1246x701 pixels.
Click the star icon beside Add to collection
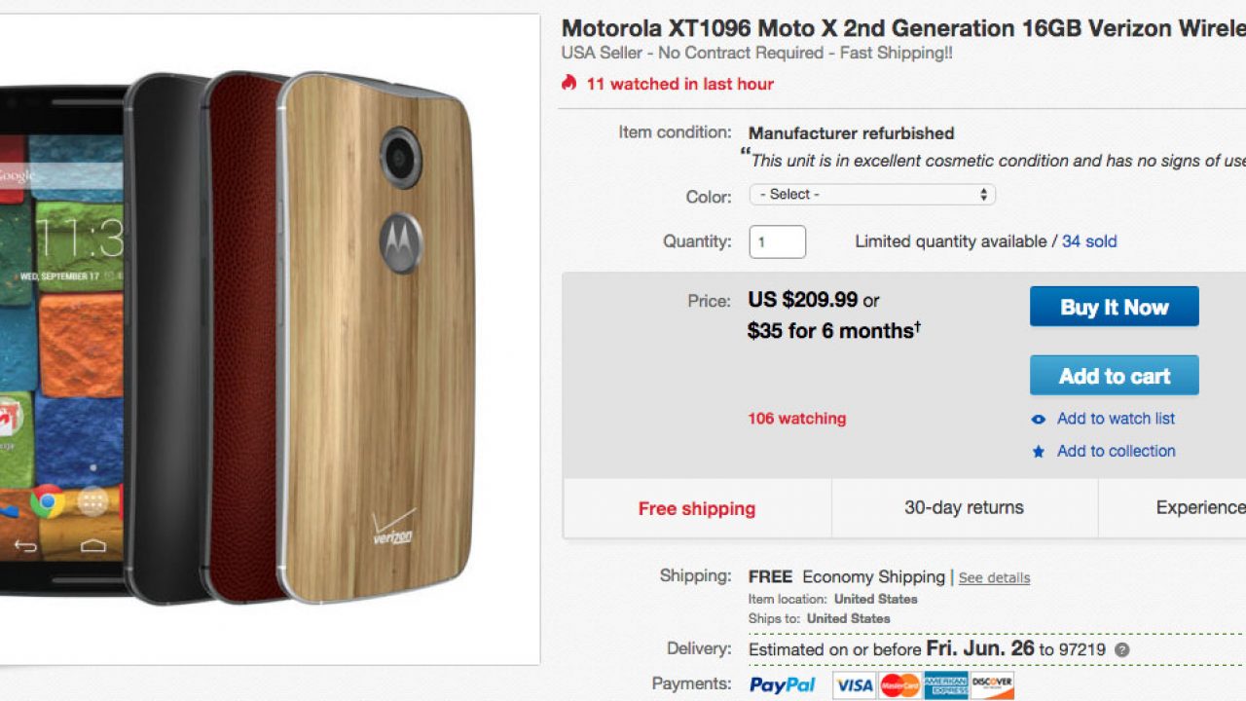[x=1039, y=452]
